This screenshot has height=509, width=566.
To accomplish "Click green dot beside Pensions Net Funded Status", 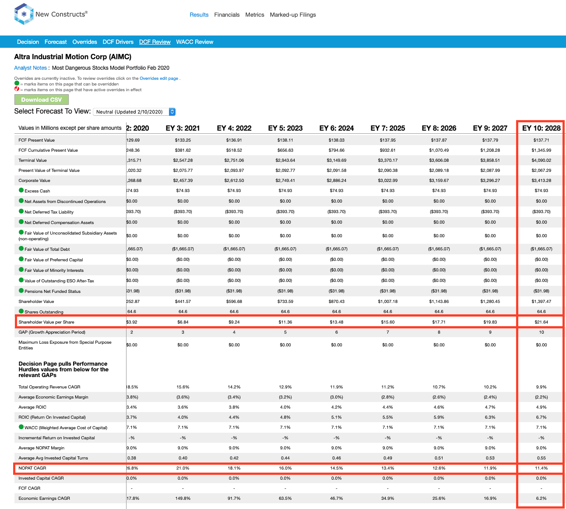I will 21,291.
